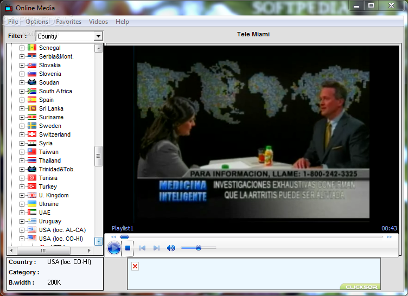
Task: Click the Serbia&Mont. flag icon
Action: [32, 56]
